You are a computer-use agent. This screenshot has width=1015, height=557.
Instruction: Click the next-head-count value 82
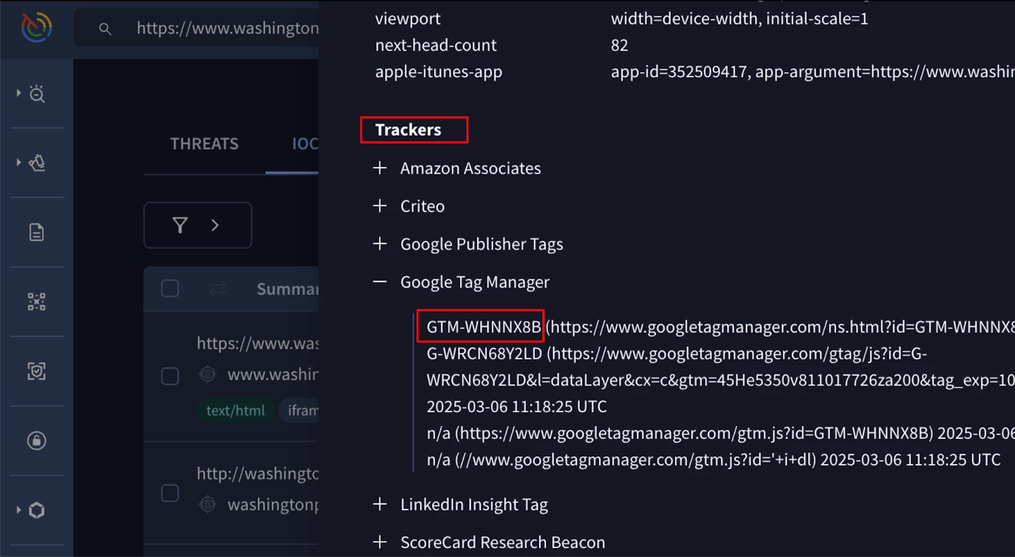619,45
